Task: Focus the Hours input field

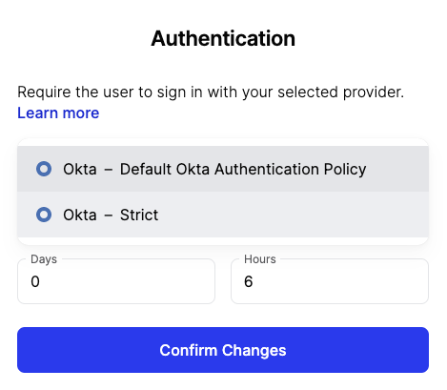Action: (330, 281)
